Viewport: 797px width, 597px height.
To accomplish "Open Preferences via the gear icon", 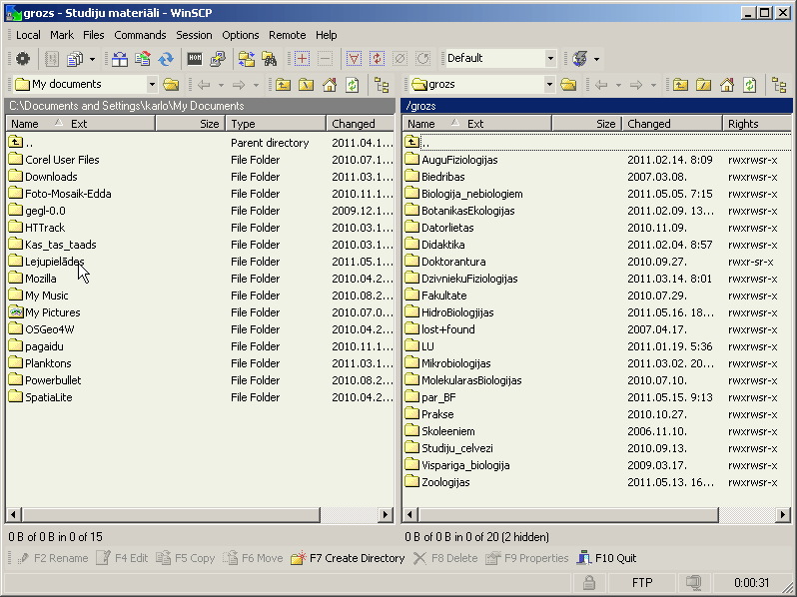I will (x=22, y=59).
